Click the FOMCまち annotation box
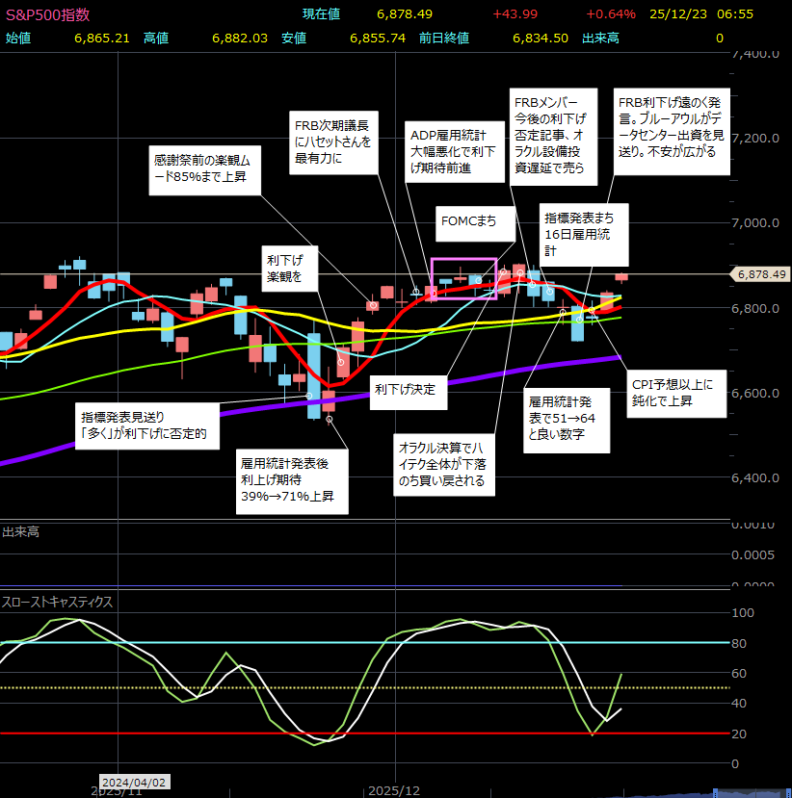The height and width of the screenshot is (798, 792). tap(468, 221)
